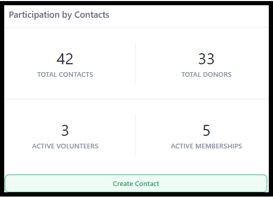Click the ACTIVE MEMBERSHIPS label
The height and width of the screenshot is (197, 273).
(206, 146)
